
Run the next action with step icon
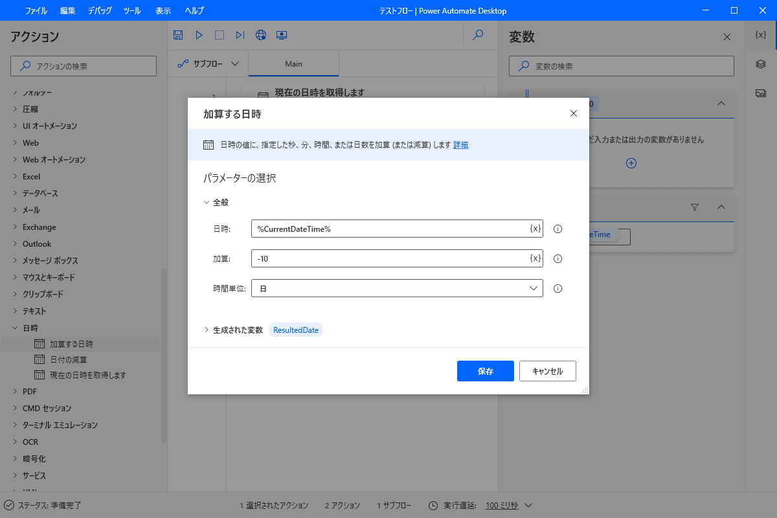point(240,35)
